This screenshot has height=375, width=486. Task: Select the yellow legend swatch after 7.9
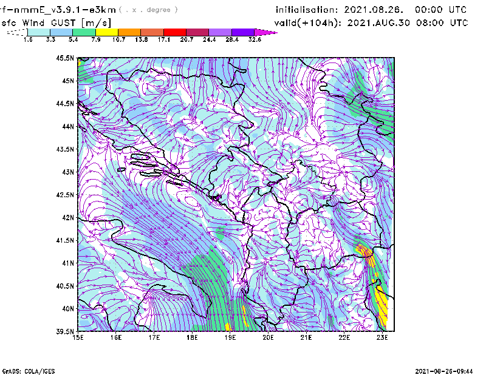(107, 32)
